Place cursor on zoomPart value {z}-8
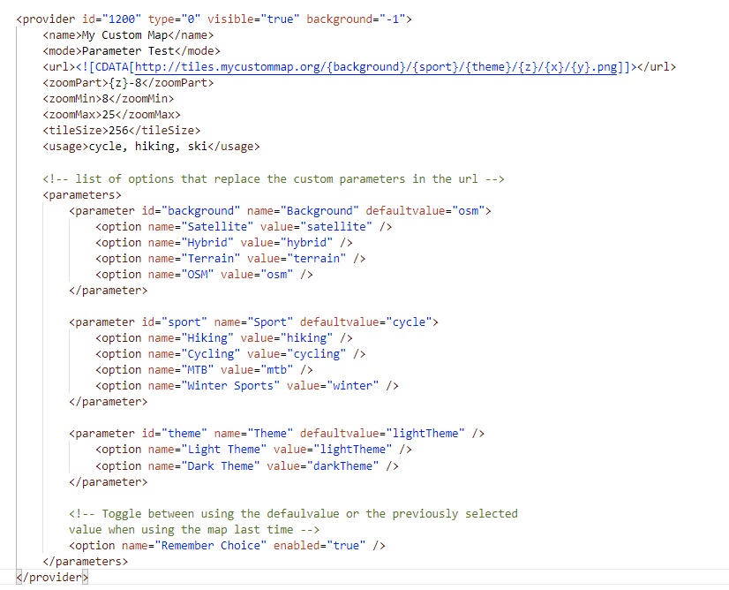This screenshot has width=729, height=590. [125, 83]
